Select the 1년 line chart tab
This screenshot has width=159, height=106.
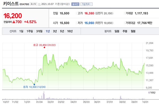click(48, 31)
